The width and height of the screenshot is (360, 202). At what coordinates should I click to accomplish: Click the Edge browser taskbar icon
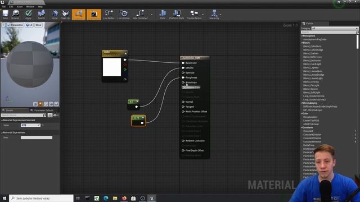(x=106, y=198)
